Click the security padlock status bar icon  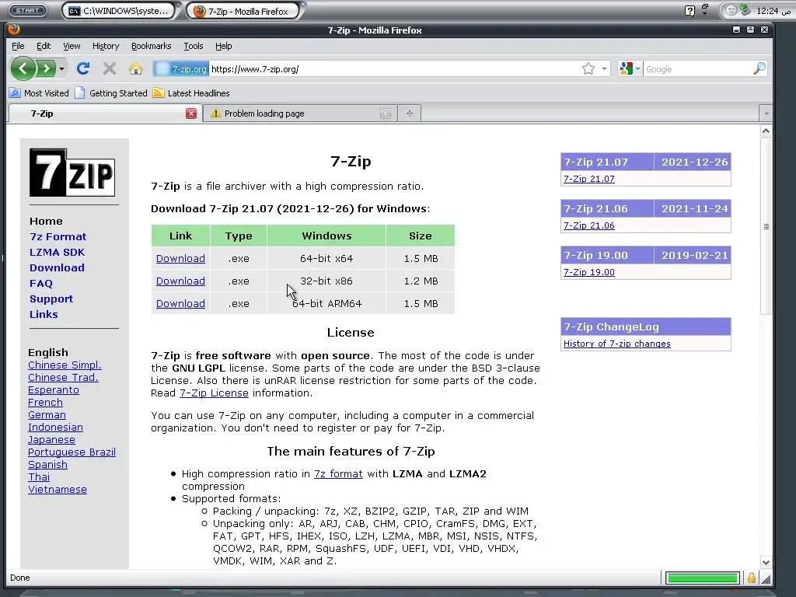[752, 578]
